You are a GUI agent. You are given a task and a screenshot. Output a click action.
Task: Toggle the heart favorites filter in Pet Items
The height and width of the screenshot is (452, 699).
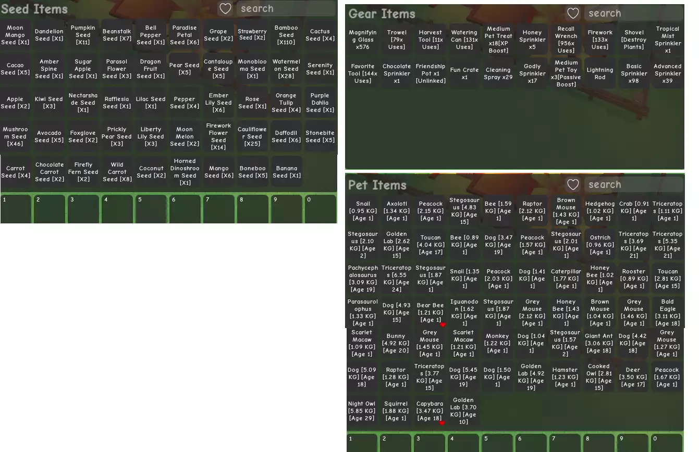[x=573, y=184]
